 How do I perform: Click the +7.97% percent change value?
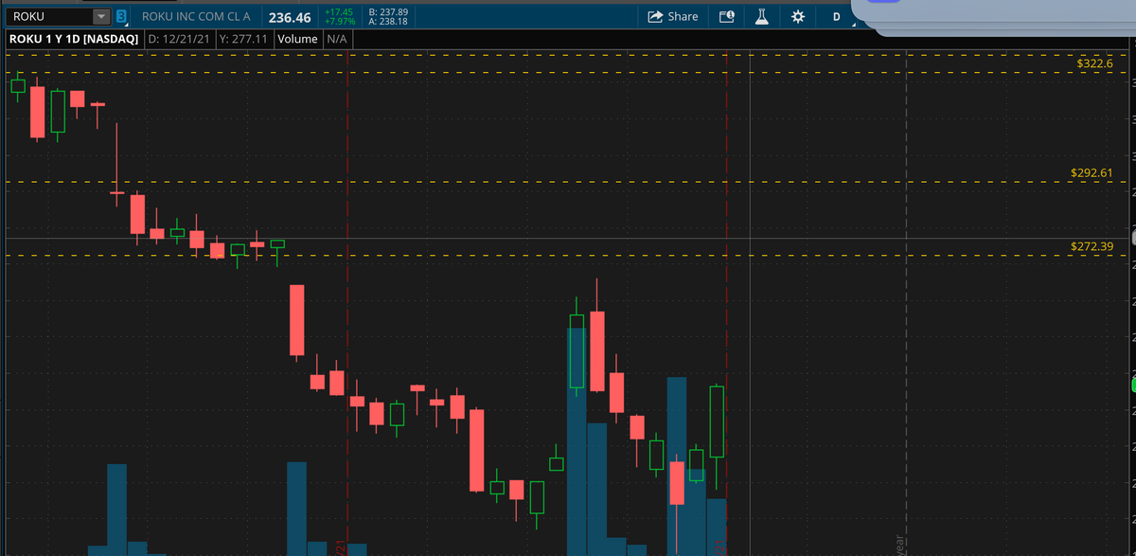339,22
